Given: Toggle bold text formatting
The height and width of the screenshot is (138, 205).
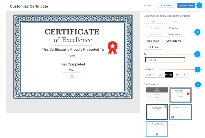Looking at the screenshot, I should tap(177, 75).
